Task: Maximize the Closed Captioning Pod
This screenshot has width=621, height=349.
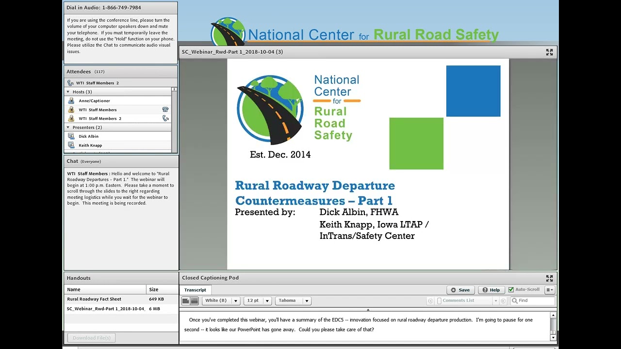Action: (x=549, y=278)
